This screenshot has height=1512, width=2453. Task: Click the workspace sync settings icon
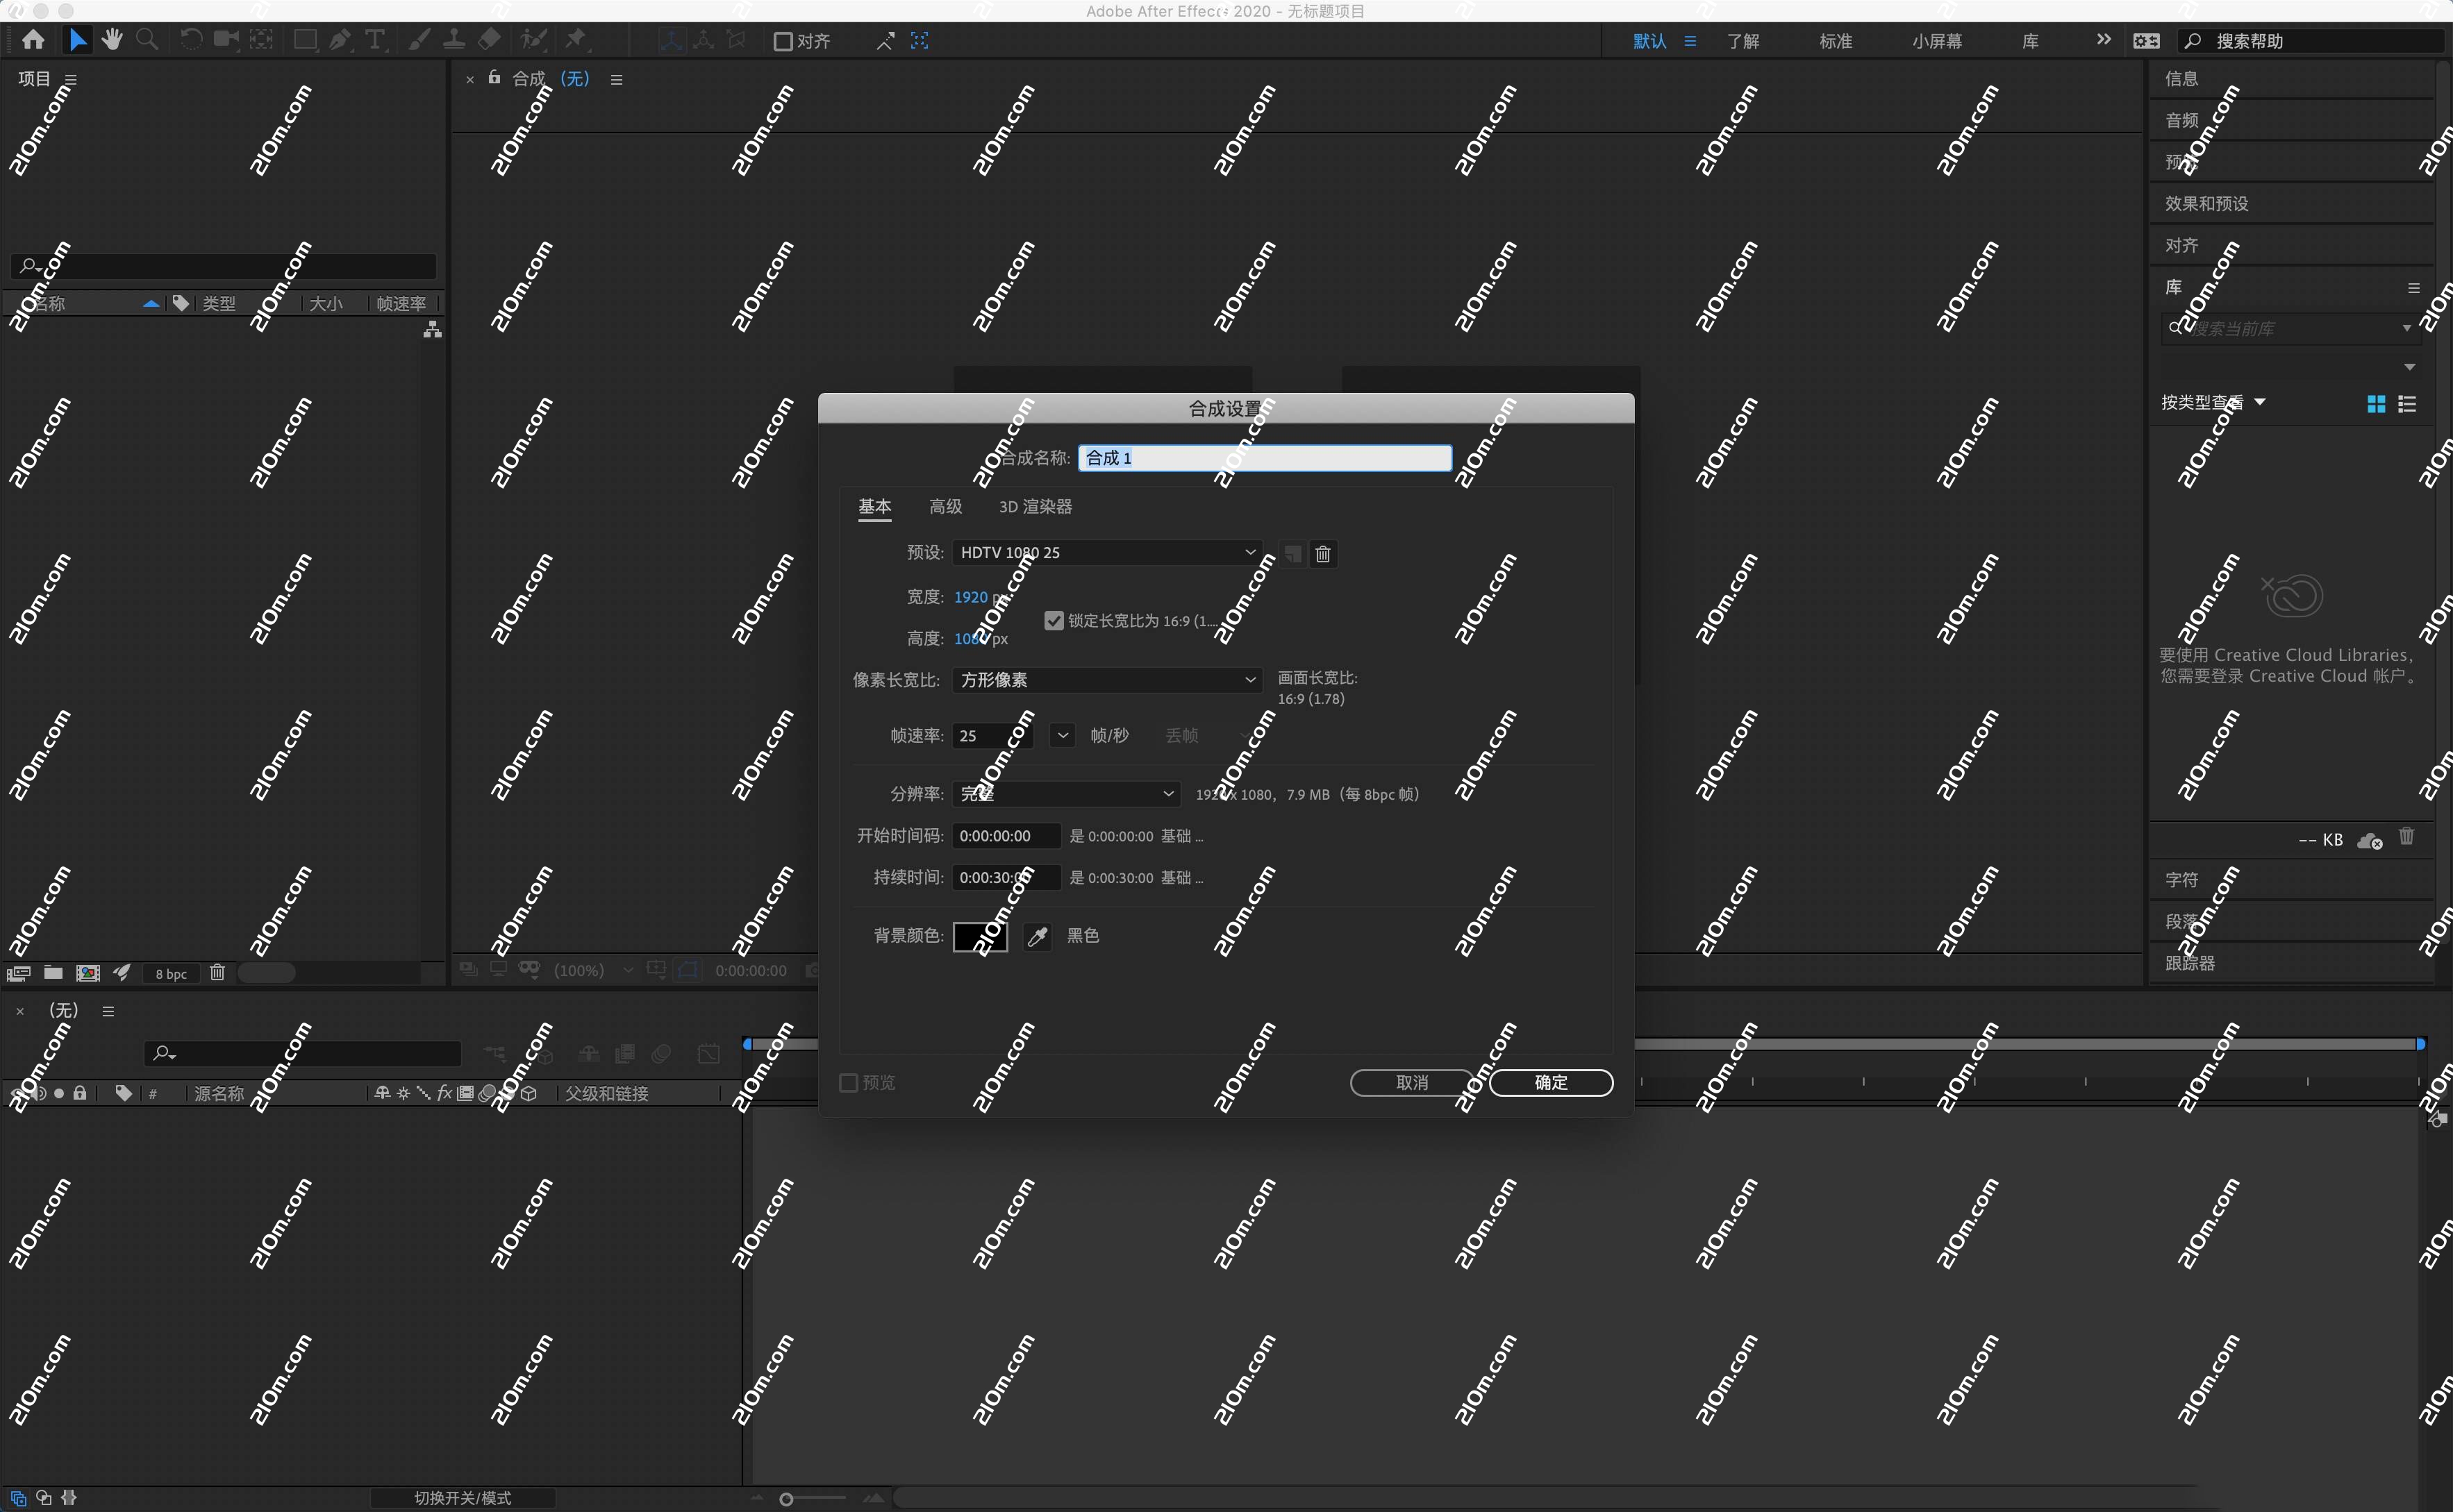pyautogui.click(x=2146, y=41)
